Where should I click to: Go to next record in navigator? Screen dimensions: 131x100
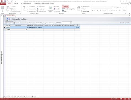tap(18, 97)
